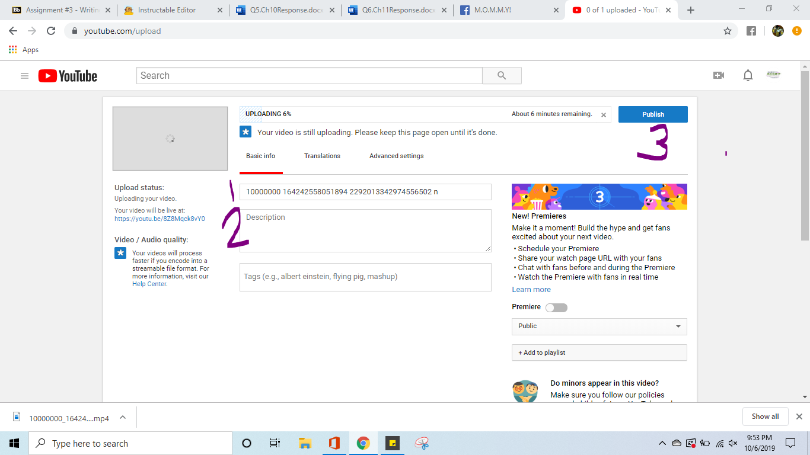Open the Public privacy dropdown
This screenshot has width=810, height=455.
point(599,326)
